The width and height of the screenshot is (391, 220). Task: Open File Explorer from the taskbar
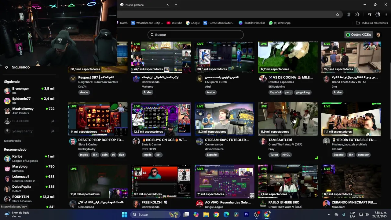[x=206, y=215]
